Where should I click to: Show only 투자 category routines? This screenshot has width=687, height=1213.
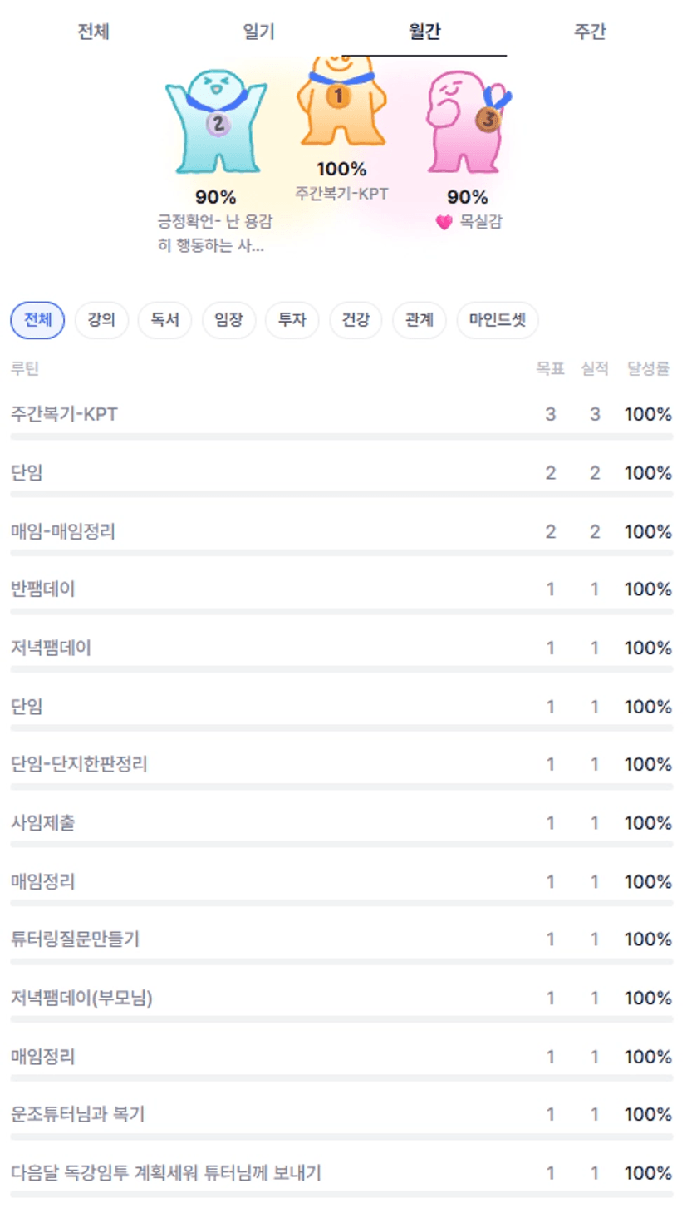[x=292, y=320]
